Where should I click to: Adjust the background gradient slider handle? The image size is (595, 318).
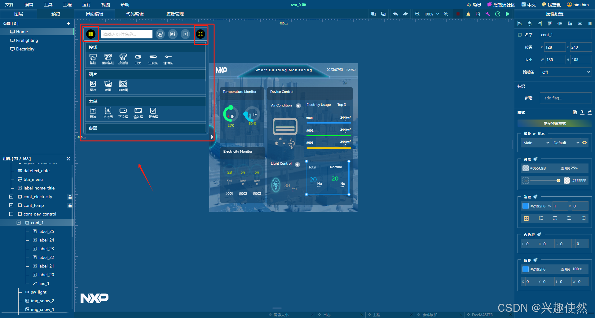558,181
